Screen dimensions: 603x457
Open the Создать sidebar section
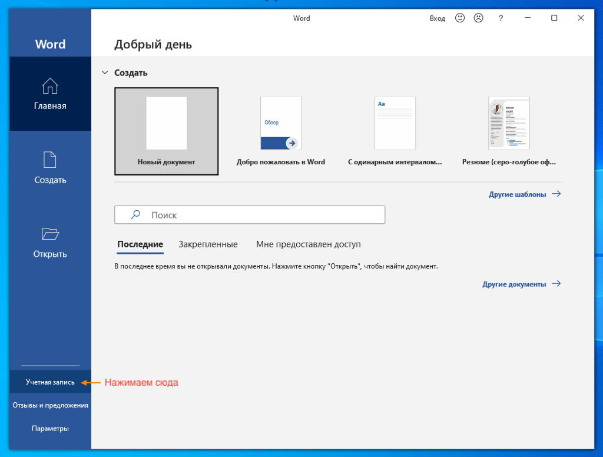50,168
